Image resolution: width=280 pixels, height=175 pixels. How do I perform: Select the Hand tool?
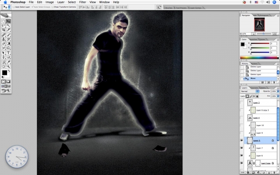[3, 66]
